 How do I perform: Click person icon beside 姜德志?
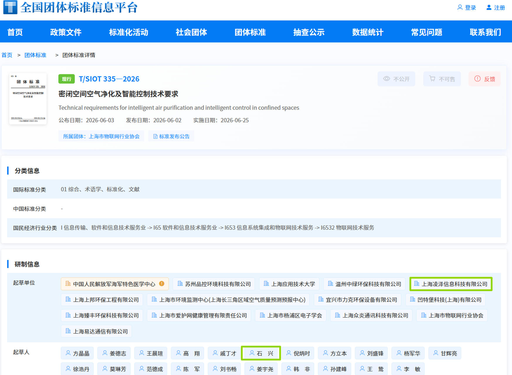[x=105, y=353]
